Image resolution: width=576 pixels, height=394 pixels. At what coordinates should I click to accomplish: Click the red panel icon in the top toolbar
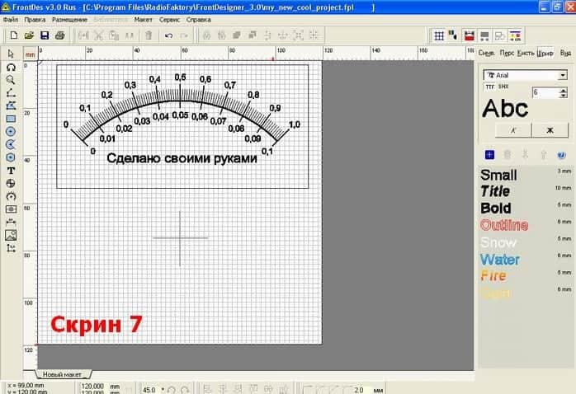point(469,35)
